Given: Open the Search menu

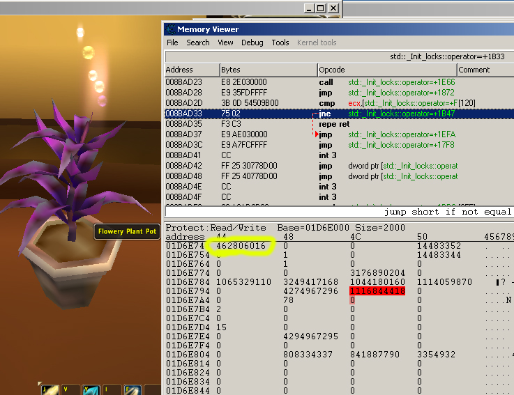Looking at the screenshot, I should [x=197, y=42].
